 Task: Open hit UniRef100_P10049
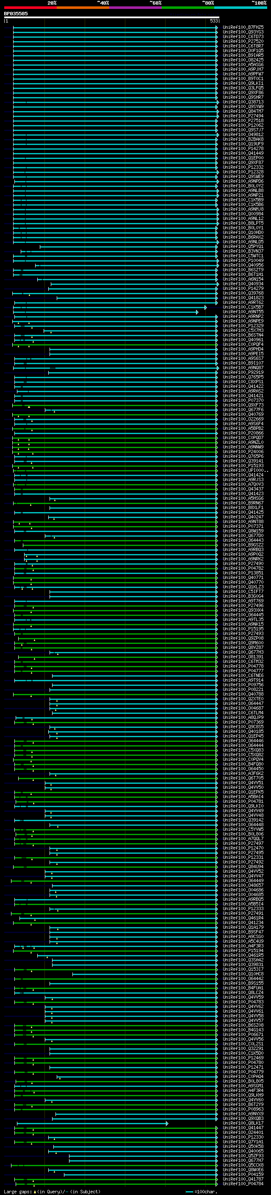click(x=243, y=260)
